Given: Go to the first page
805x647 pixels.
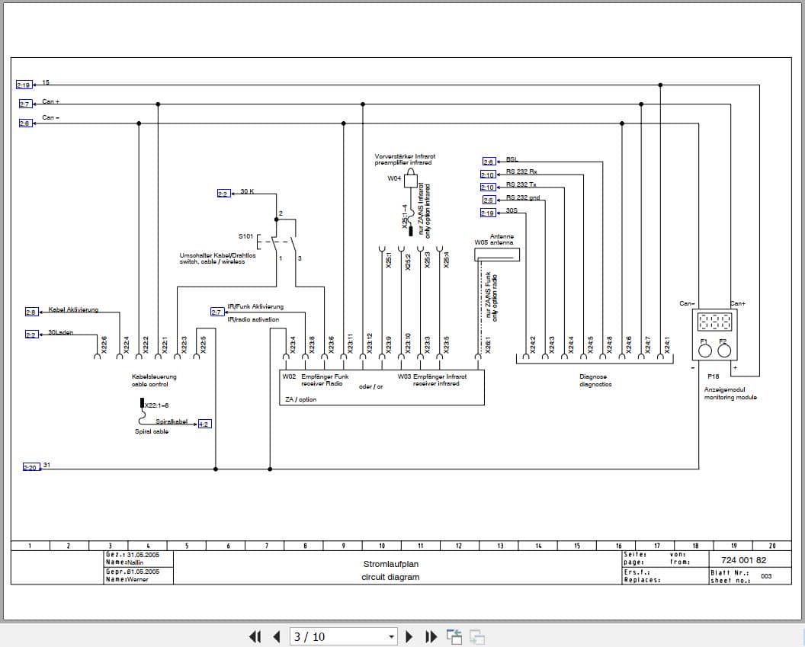Looking at the screenshot, I should (x=255, y=637).
